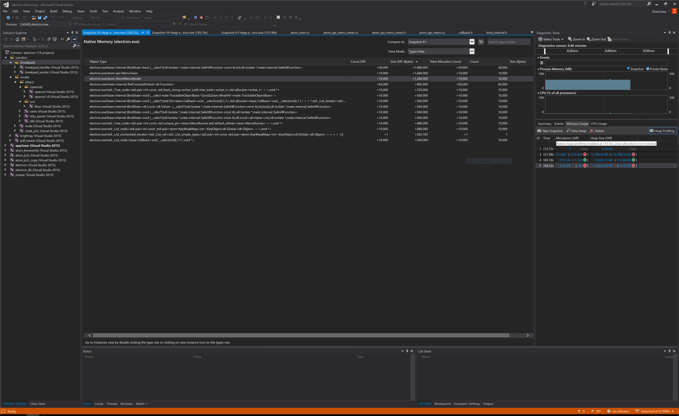The height and width of the screenshot is (416, 679).
Task: Click Zoom In in Diagnostic Tools
Action: pyautogui.click(x=576, y=39)
